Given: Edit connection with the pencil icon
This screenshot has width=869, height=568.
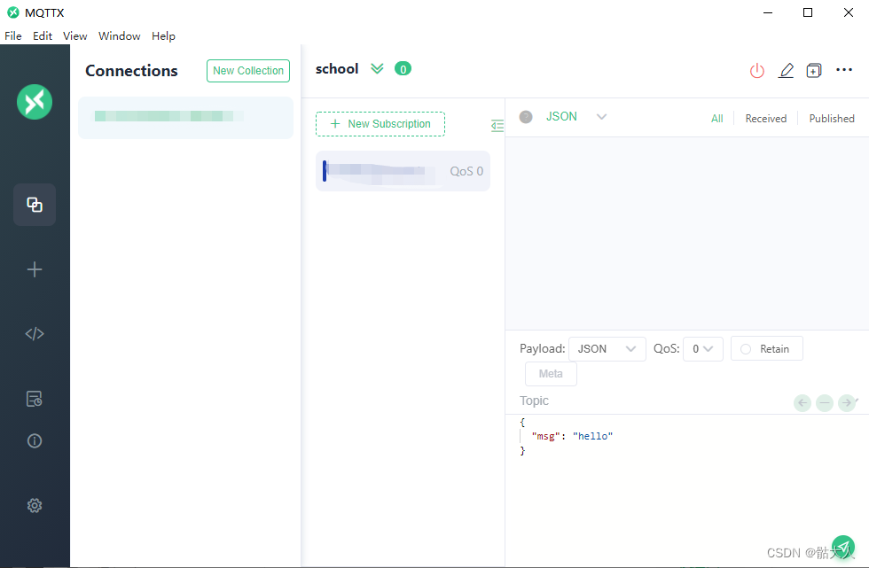Looking at the screenshot, I should point(786,70).
